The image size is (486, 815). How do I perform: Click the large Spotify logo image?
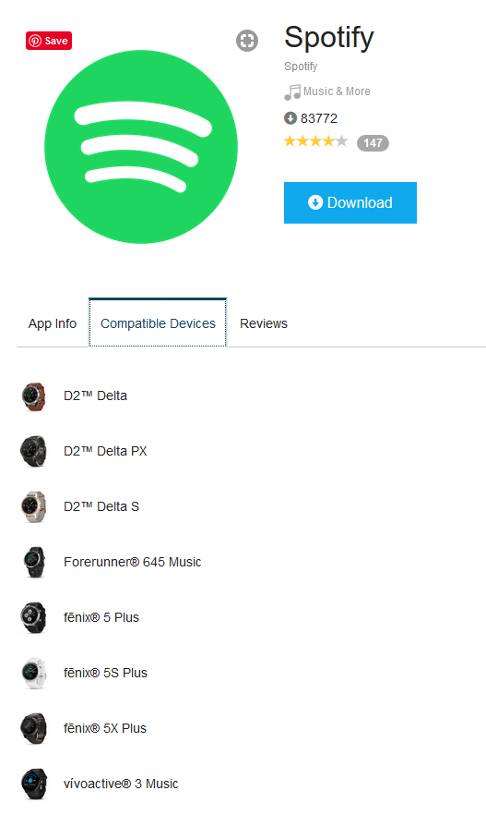[141, 147]
